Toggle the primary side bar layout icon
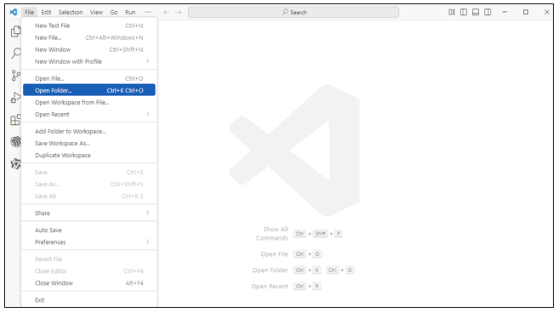Image resolution: width=558 pixels, height=312 pixels. coord(464,12)
